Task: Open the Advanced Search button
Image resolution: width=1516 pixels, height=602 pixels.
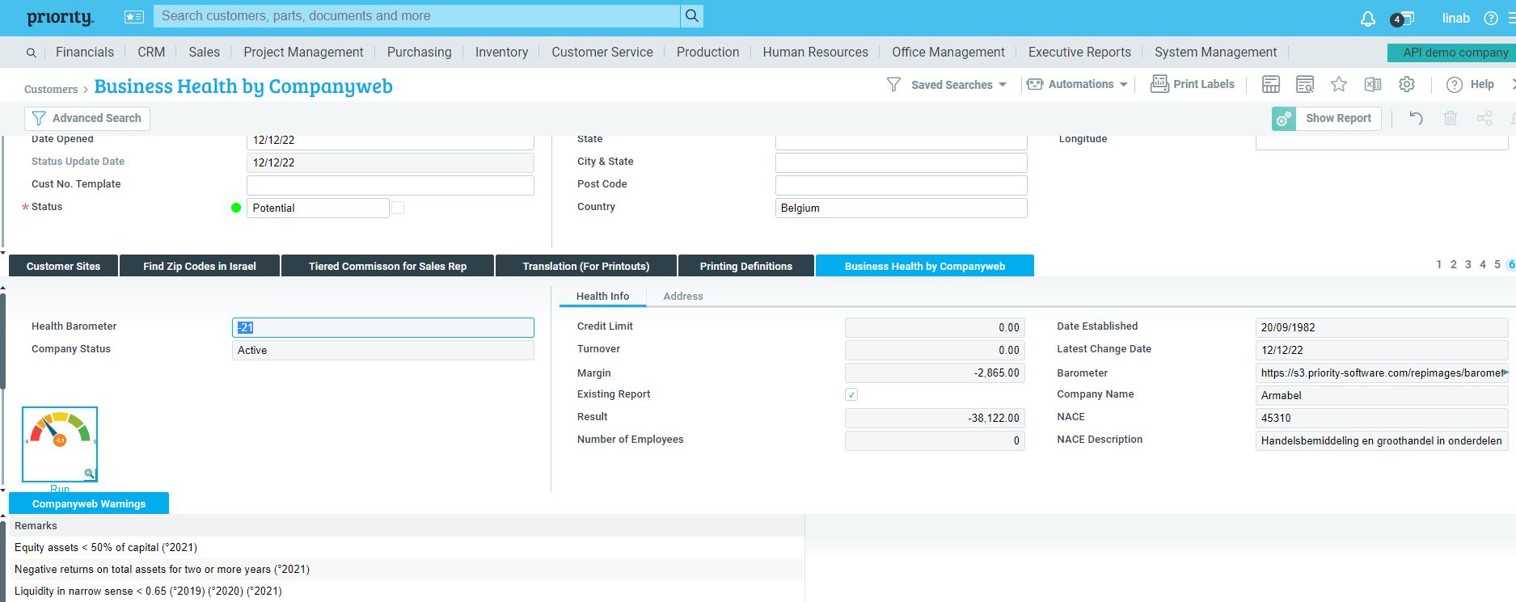Action: click(x=87, y=118)
